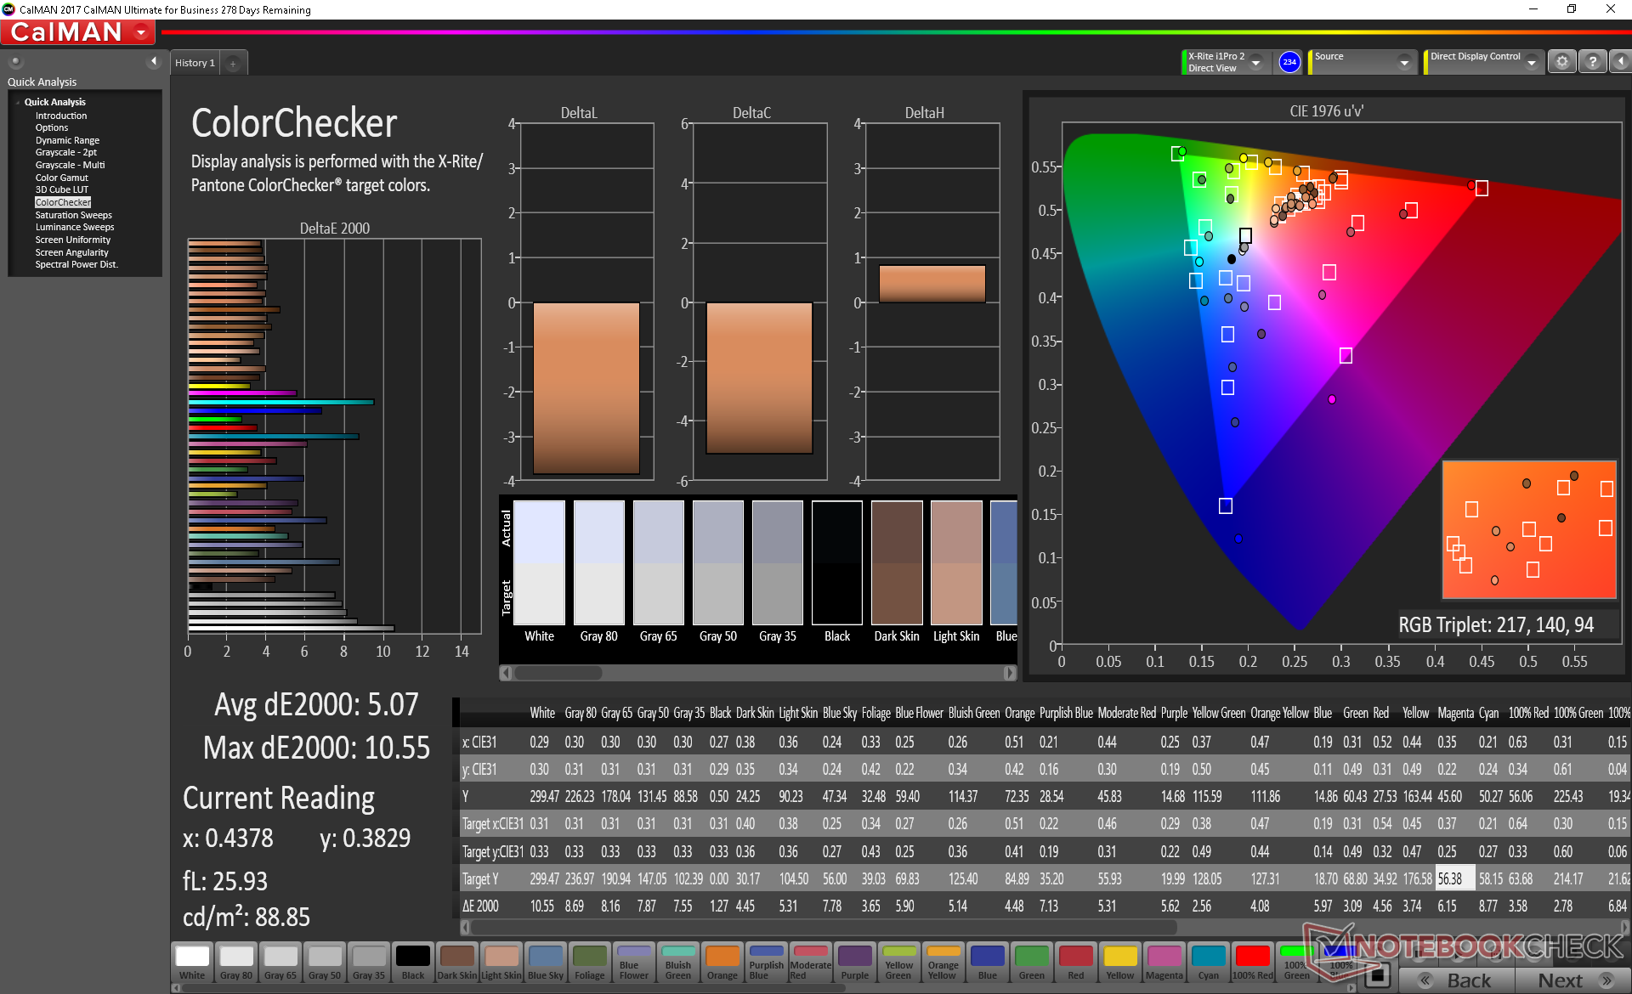Click the White actual/target swatch thumbnail

[540, 562]
